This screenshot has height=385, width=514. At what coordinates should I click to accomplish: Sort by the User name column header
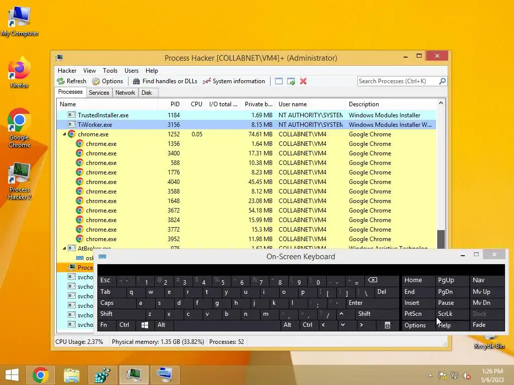[x=310, y=104]
